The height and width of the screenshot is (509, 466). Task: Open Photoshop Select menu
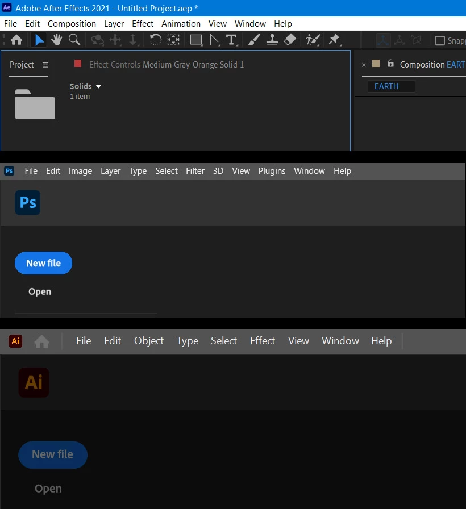click(x=167, y=171)
